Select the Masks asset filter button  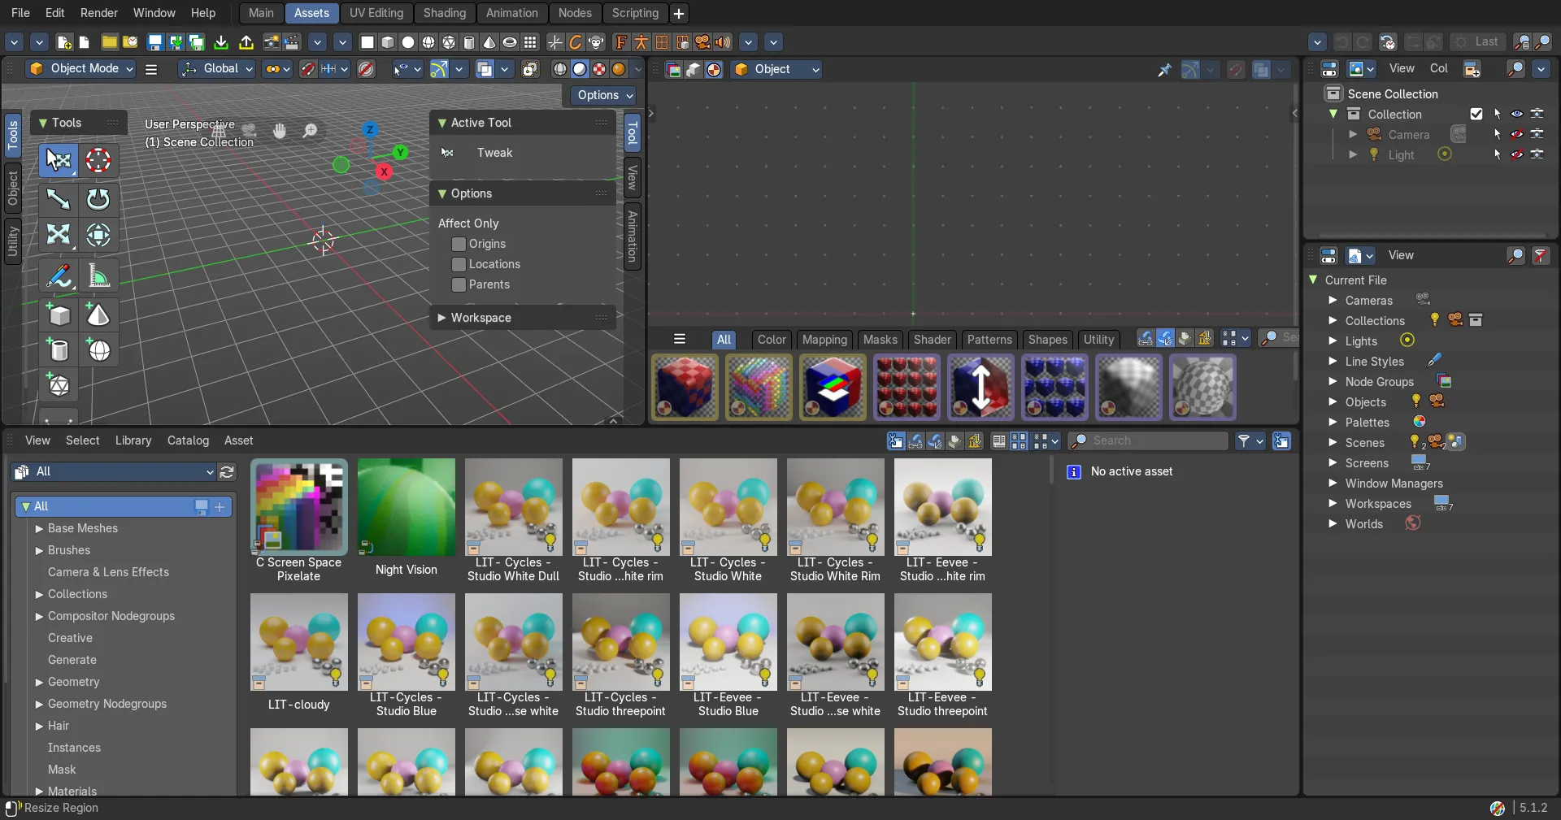click(880, 340)
